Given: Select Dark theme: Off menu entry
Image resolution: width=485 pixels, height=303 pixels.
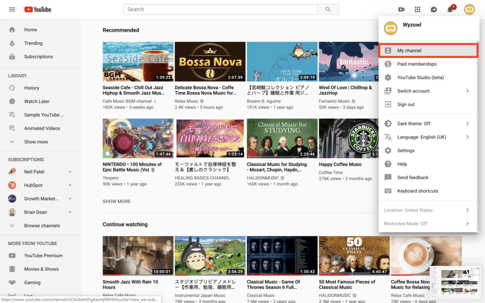Looking at the screenshot, I should click(428, 124).
